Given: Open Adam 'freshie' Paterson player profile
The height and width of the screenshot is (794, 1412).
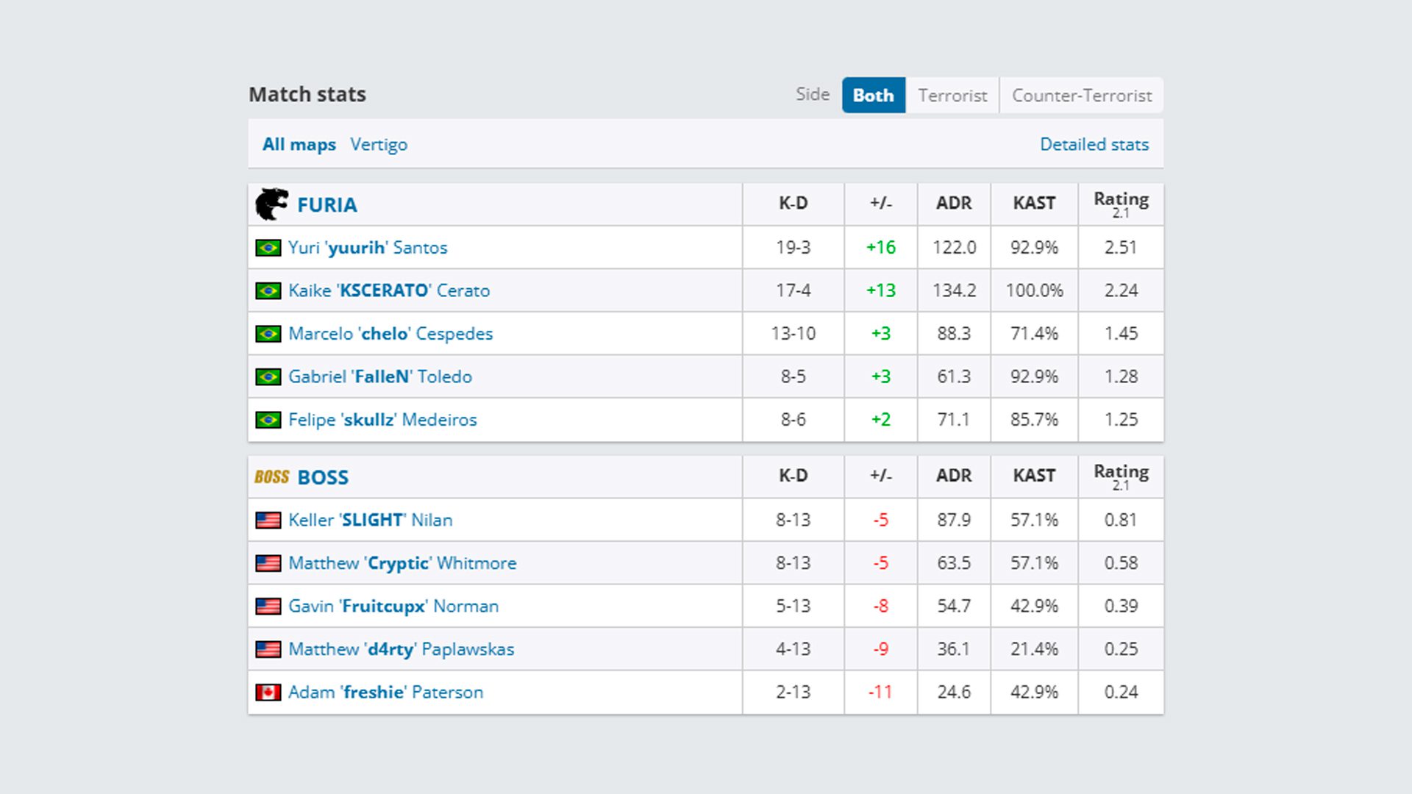Looking at the screenshot, I should pos(385,692).
